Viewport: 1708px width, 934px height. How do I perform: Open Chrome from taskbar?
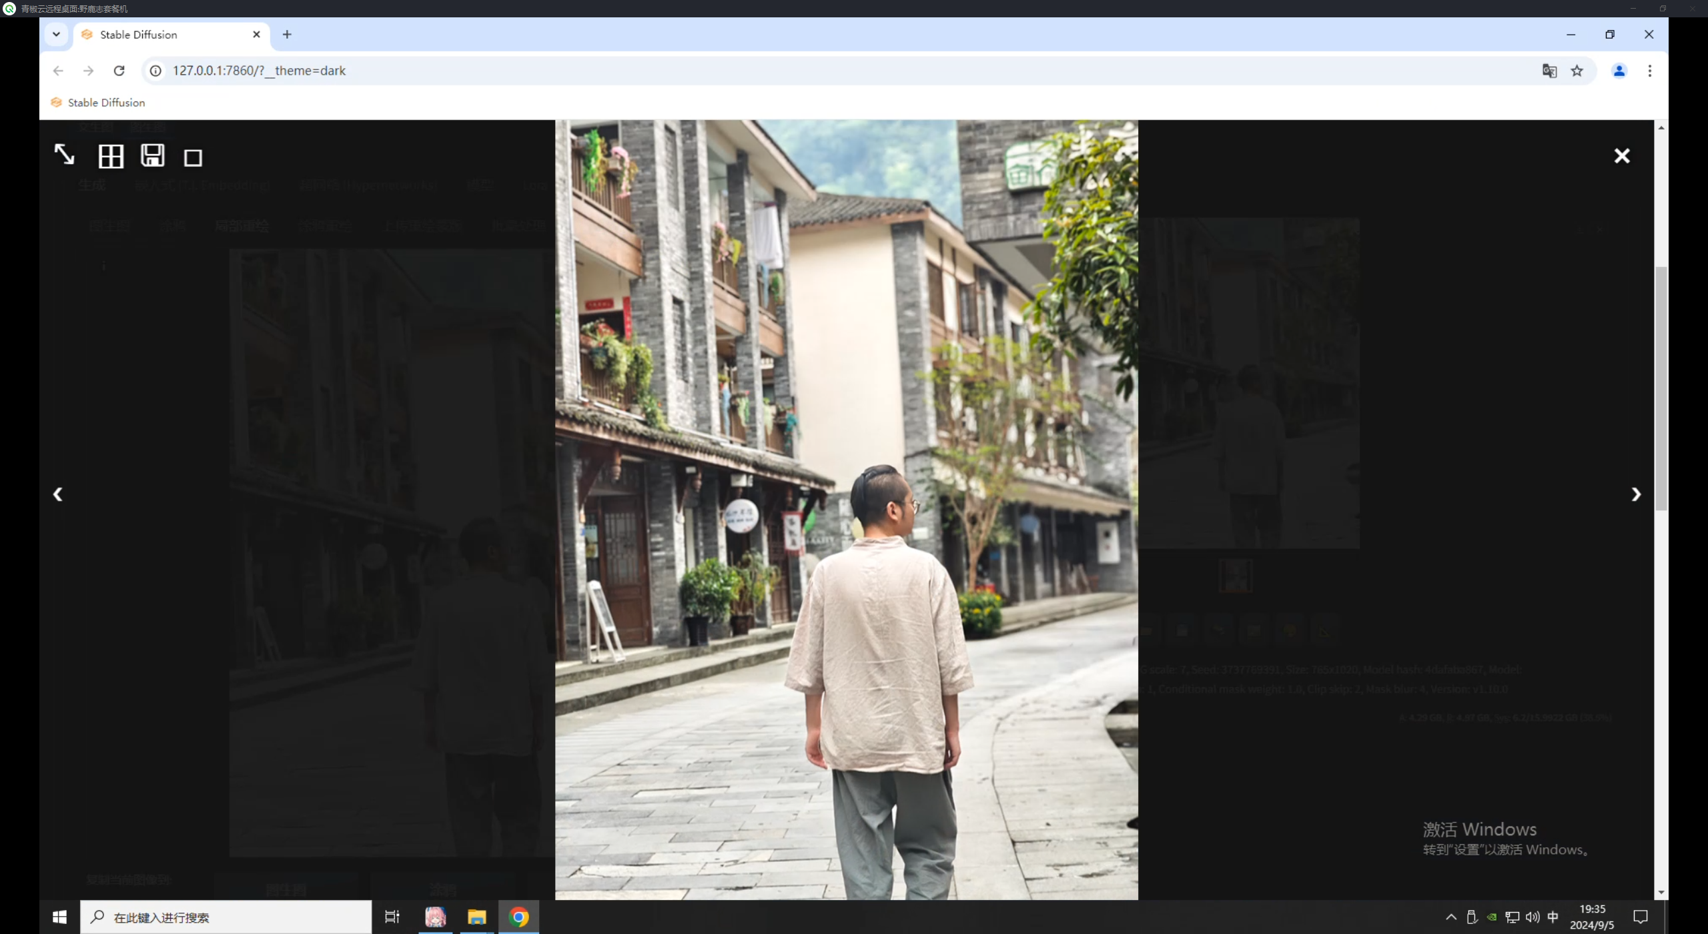click(518, 917)
